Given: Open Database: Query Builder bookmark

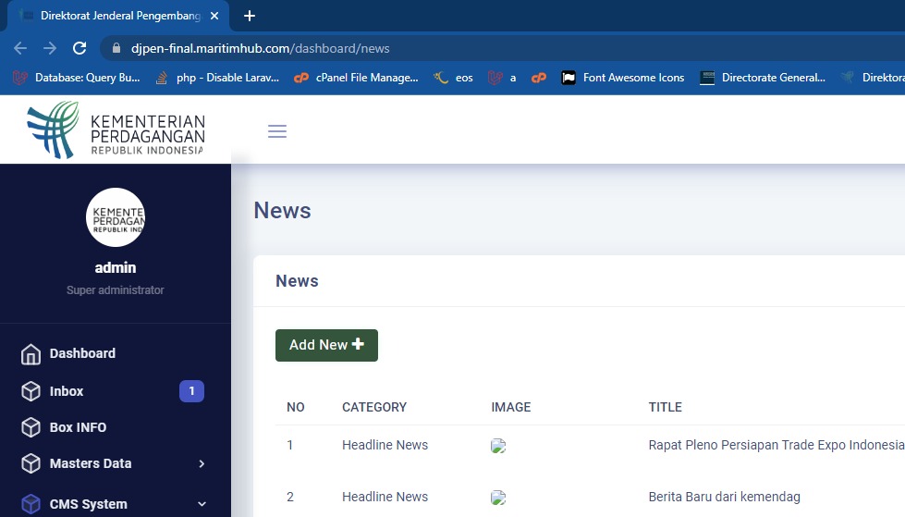Looking at the screenshot, I should pyautogui.click(x=78, y=78).
